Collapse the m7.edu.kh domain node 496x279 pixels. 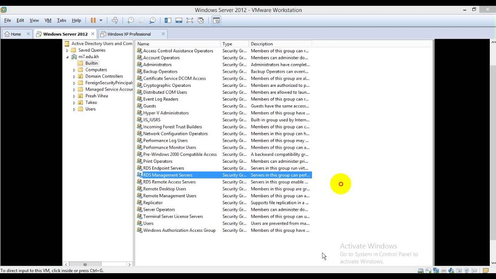coord(67,57)
